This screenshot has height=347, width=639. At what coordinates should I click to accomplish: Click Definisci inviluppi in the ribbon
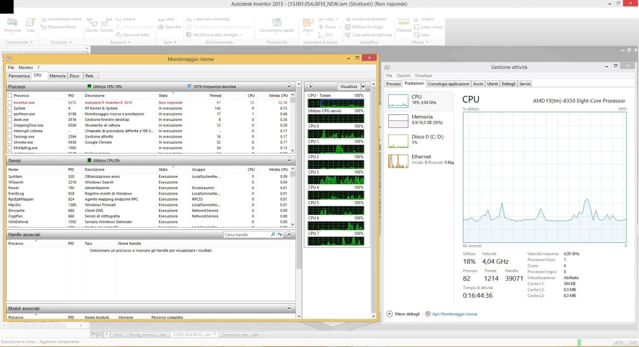(x=364, y=27)
